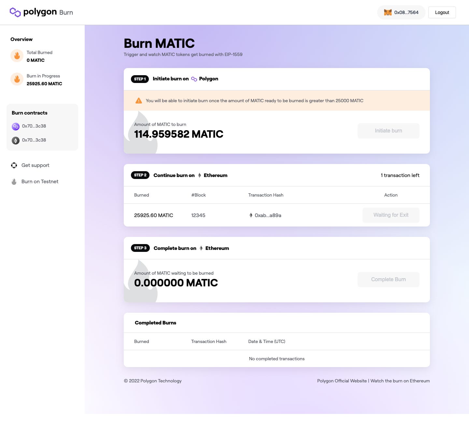The height and width of the screenshot is (439, 469).
Task: Click the Waiting for Exit button
Action: 391,215
